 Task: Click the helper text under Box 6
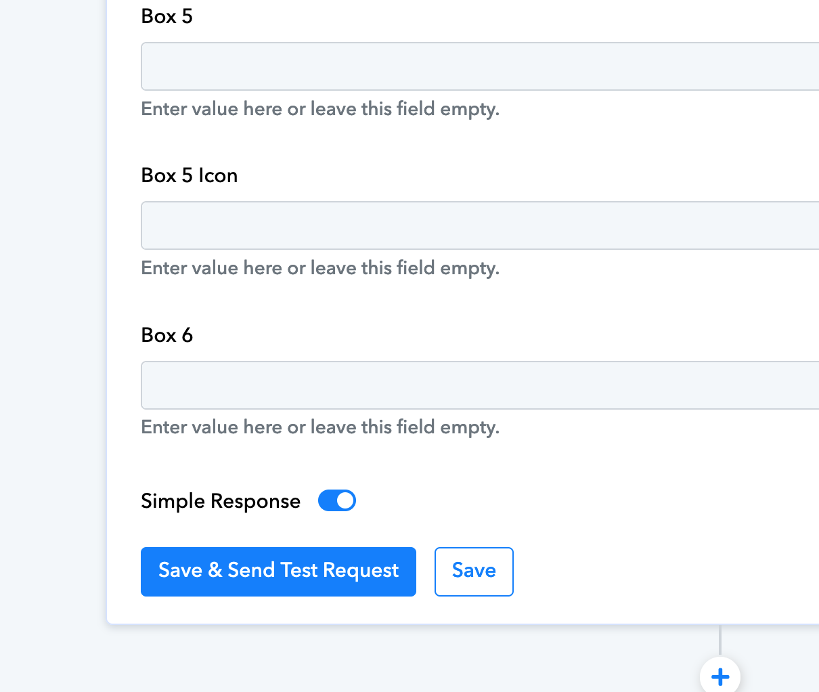point(320,427)
